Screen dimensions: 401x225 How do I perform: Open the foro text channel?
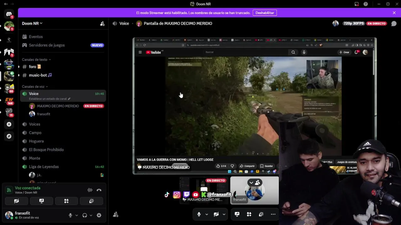point(63,67)
